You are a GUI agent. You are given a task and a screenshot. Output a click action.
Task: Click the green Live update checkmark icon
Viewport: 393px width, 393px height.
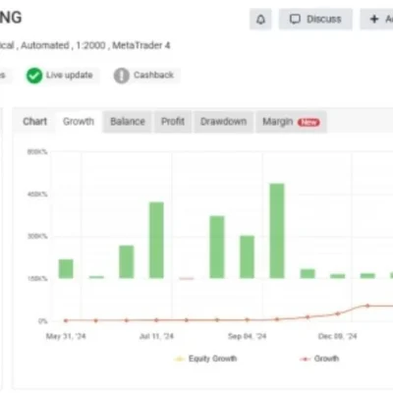[34, 76]
